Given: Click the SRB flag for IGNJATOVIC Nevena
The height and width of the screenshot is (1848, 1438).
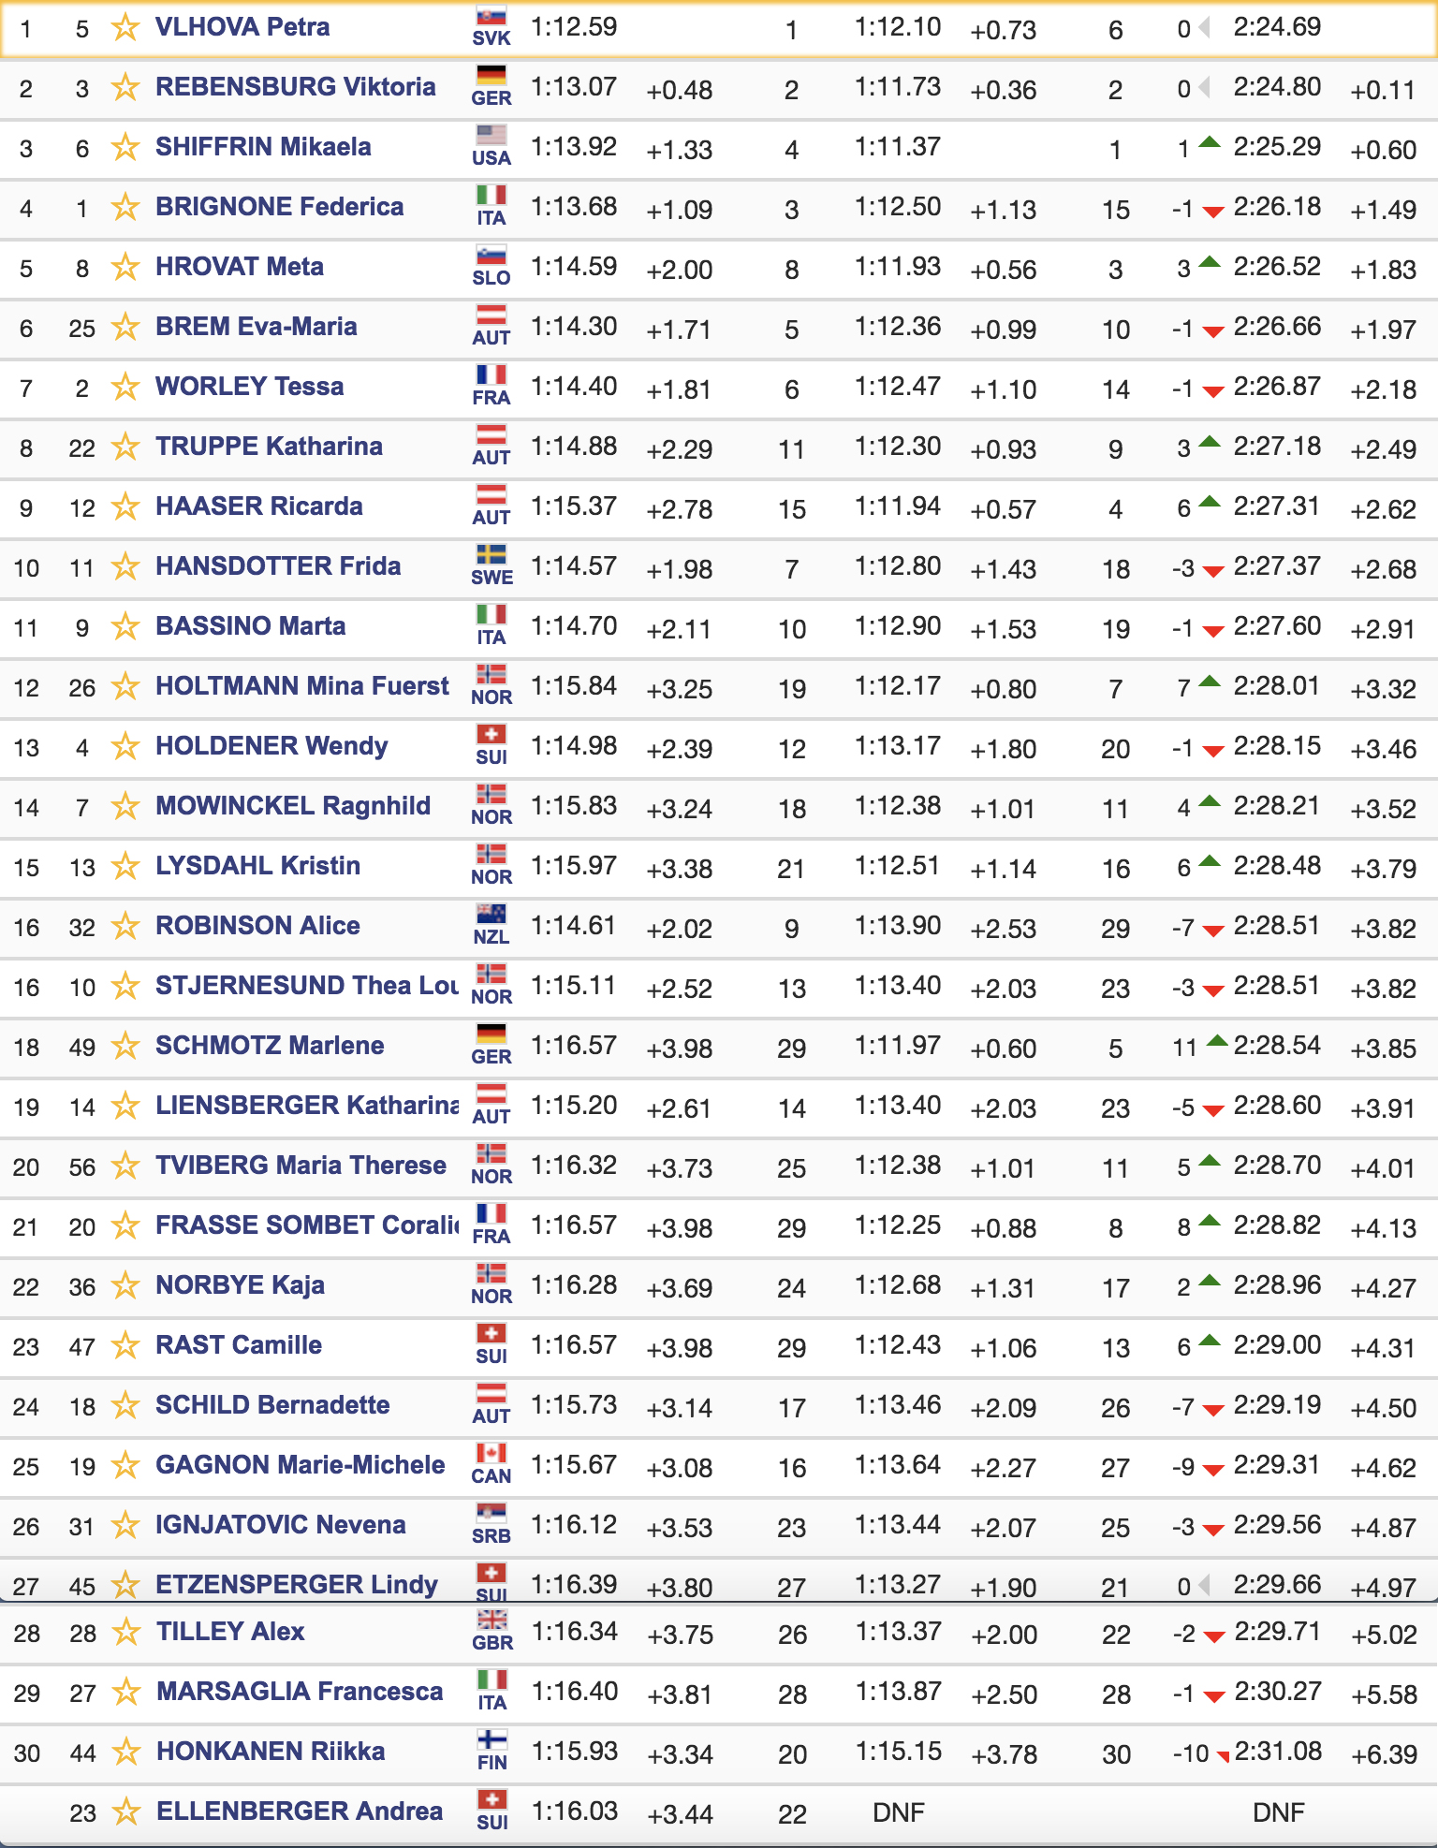Looking at the screenshot, I should tap(492, 1513).
